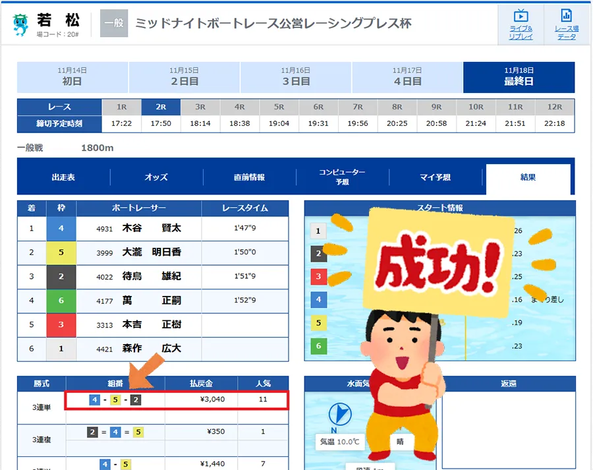Open the 出走表 tab

tap(63, 177)
